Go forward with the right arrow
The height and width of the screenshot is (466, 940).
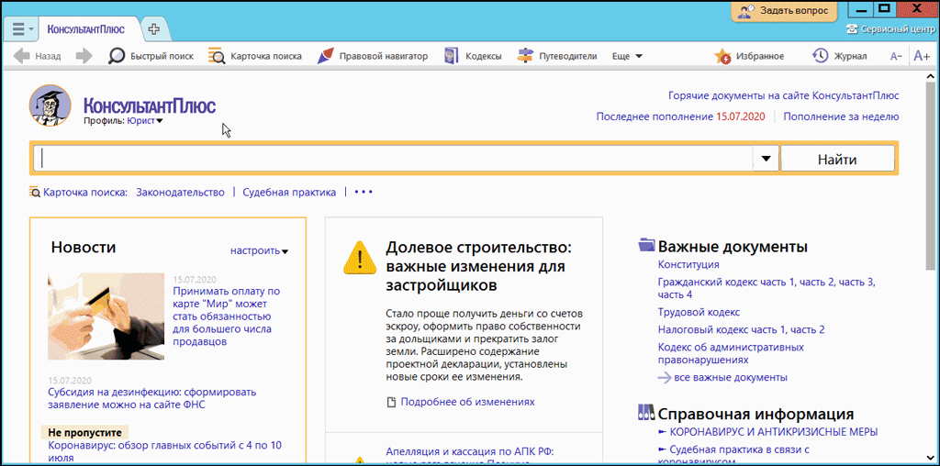[x=84, y=56]
